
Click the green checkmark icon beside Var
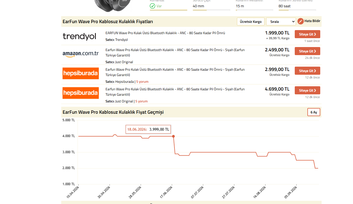click(152, 6)
